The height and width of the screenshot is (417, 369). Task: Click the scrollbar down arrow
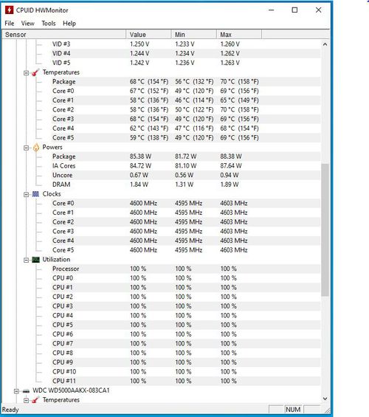(x=325, y=399)
